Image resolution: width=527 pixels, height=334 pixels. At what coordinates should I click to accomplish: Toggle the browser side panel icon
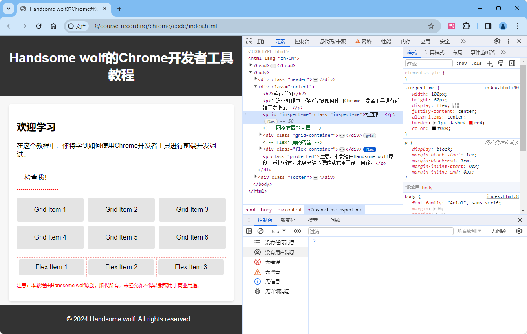[488, 26]
